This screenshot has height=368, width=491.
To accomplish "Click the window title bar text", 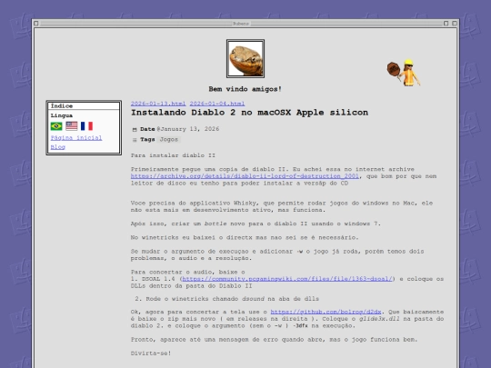I will point(241,24).
